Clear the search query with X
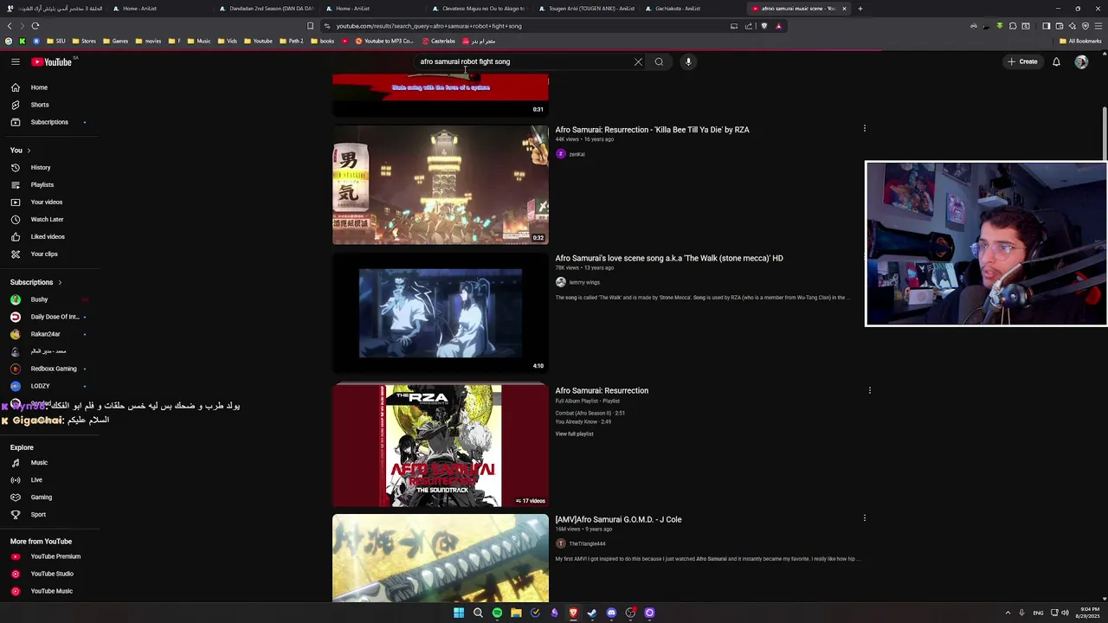This screenshot has height=623, width=1108. click(638, 61)
